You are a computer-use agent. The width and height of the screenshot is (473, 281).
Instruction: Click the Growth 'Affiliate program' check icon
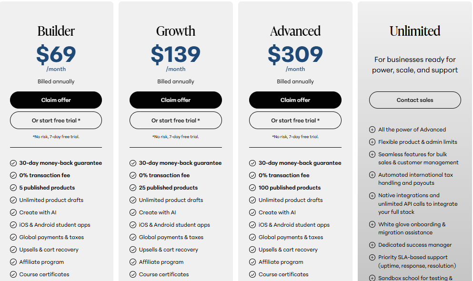[x=133, y=262]
